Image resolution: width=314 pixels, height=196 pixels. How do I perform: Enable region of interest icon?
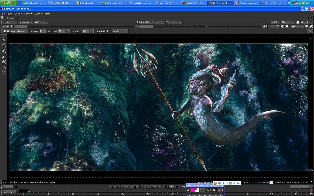[x=278, y=26]
